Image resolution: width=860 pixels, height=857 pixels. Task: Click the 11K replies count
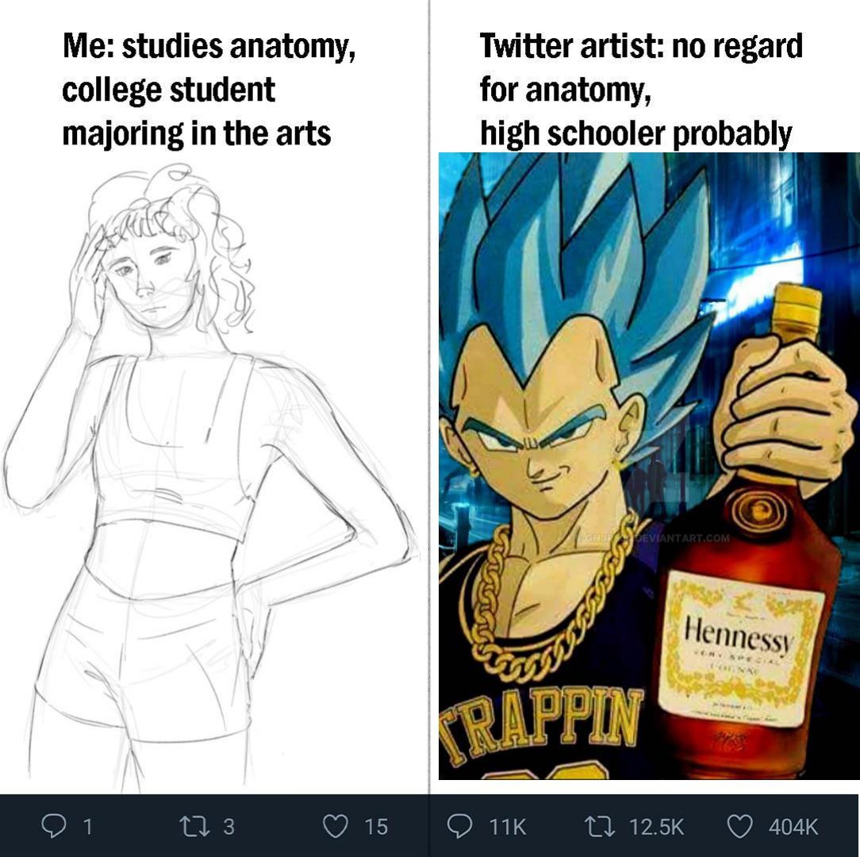click(507, 827)
